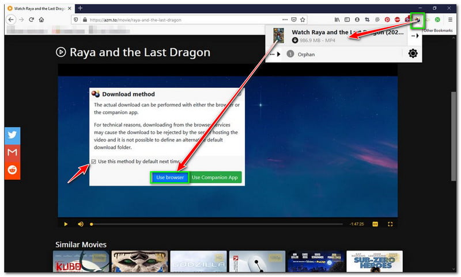Click the download icon beside 986.9 MB
Screen dimensions: 461x277
(x=295, y=40)
